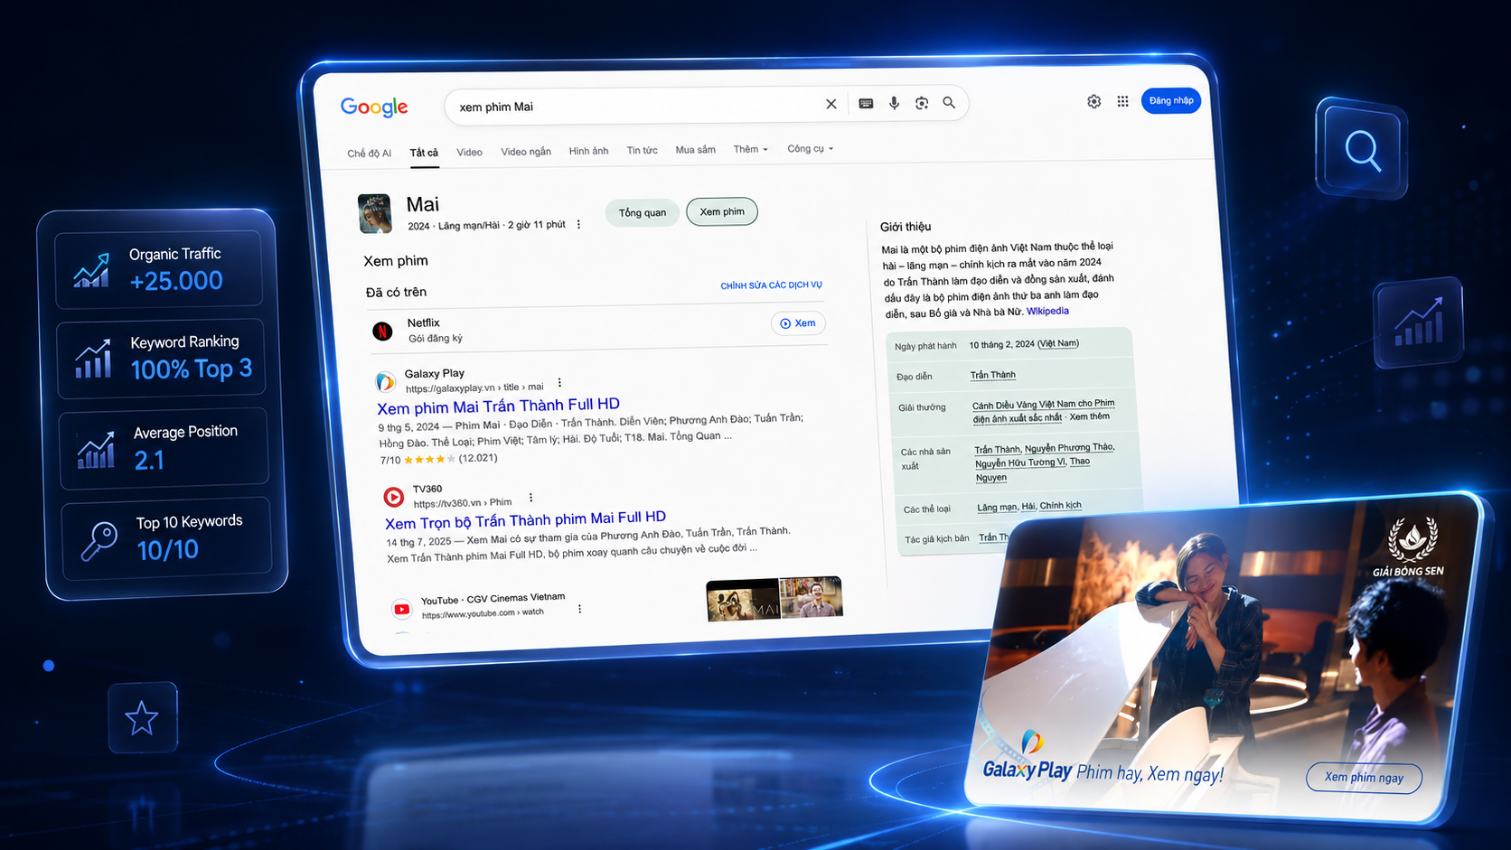Open the Tin tức tab

[x=643, y=150]
